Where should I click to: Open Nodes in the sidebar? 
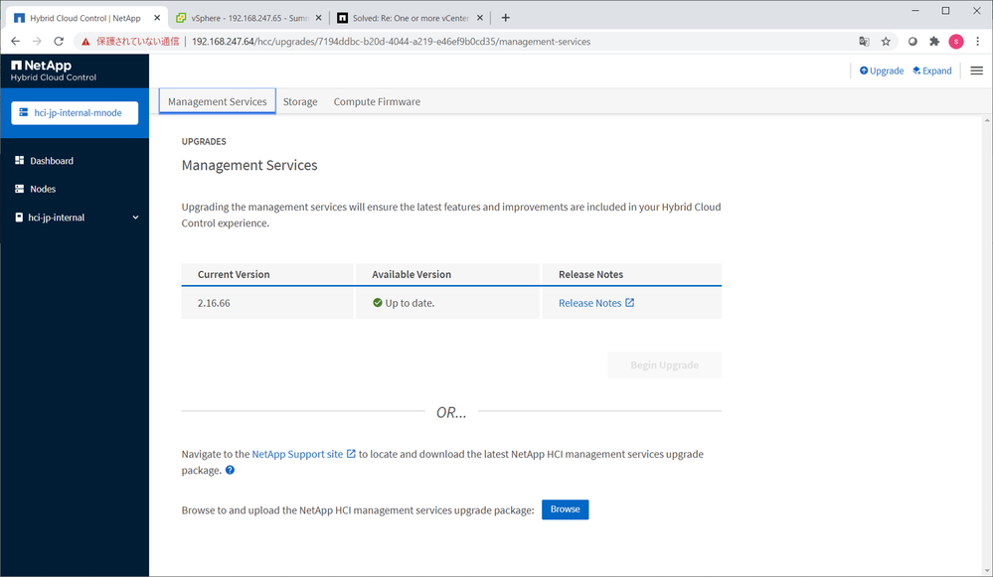click(43, 189)
